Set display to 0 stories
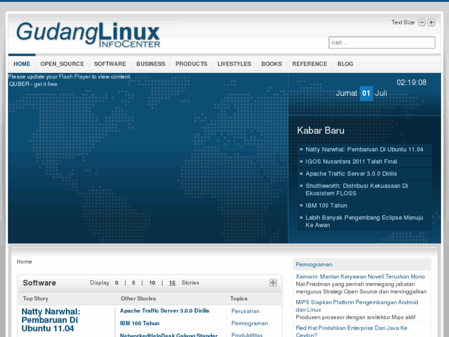This screenshot has height=337, width=449. pos(117,283)
